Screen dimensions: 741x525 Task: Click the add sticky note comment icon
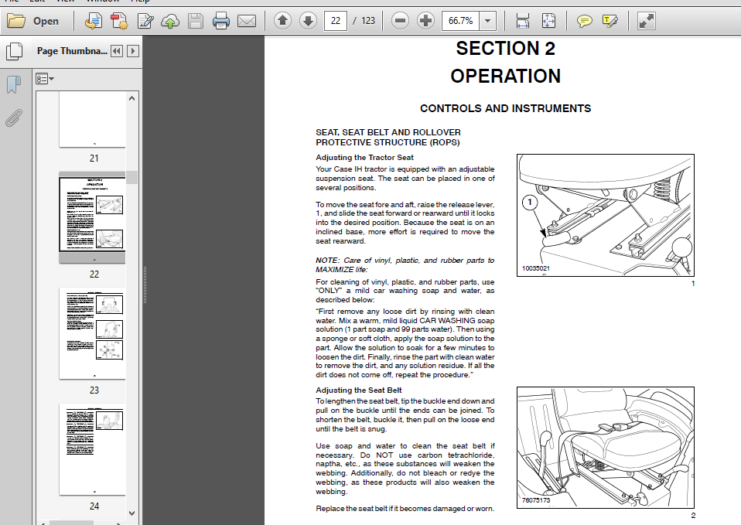click(585, 21)
